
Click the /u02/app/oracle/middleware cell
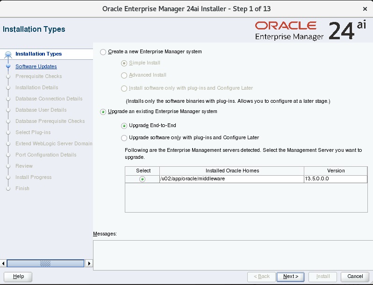point(232,179)
